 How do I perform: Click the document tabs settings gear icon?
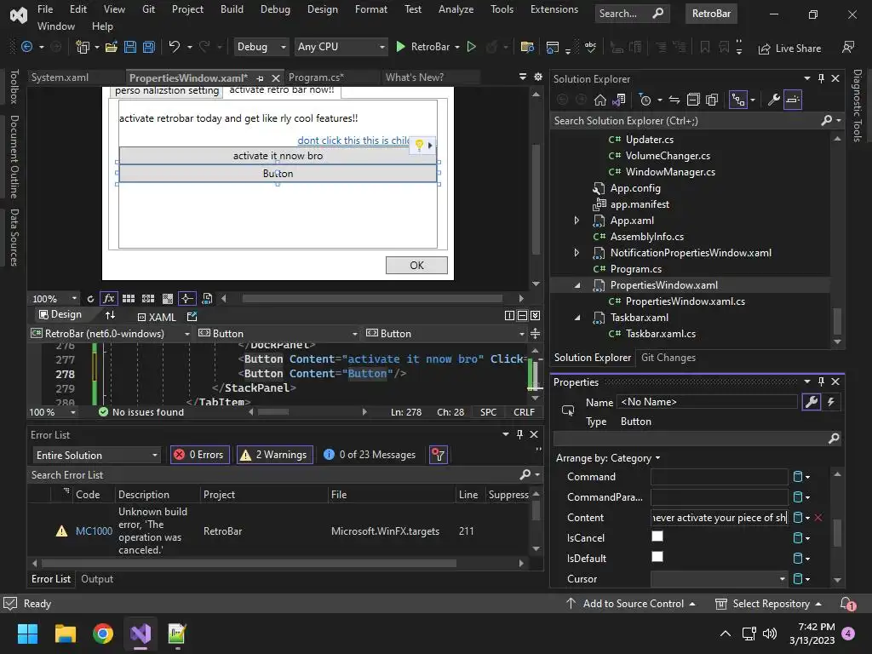click(538, 77)
